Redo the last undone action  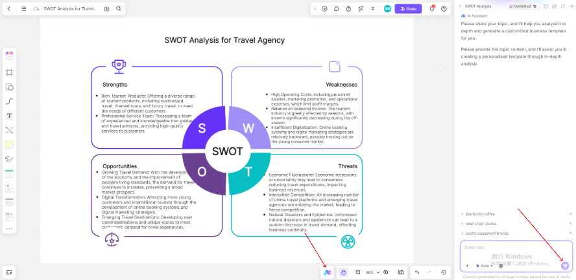tap(429, 272)
